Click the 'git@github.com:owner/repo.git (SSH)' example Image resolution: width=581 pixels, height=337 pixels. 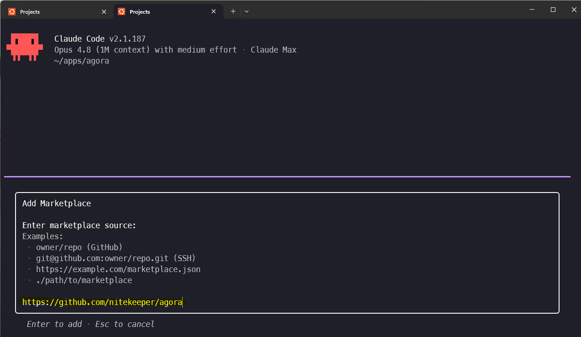click(x=116, y=258)
